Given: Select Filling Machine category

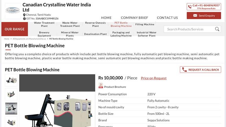Looking at the screenshot, I should 145,24.
